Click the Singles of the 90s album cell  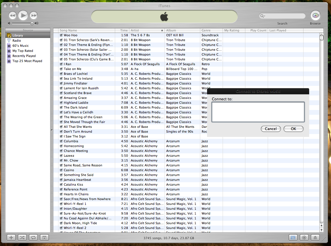tap(180, 132)
